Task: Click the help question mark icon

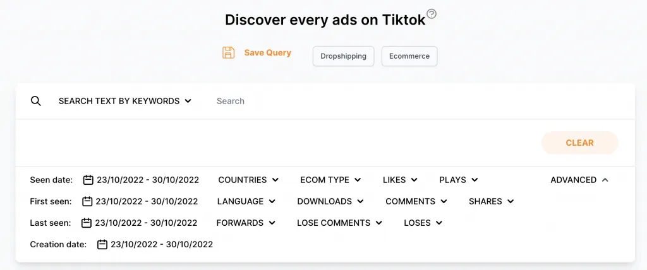Action: [432, 14]
